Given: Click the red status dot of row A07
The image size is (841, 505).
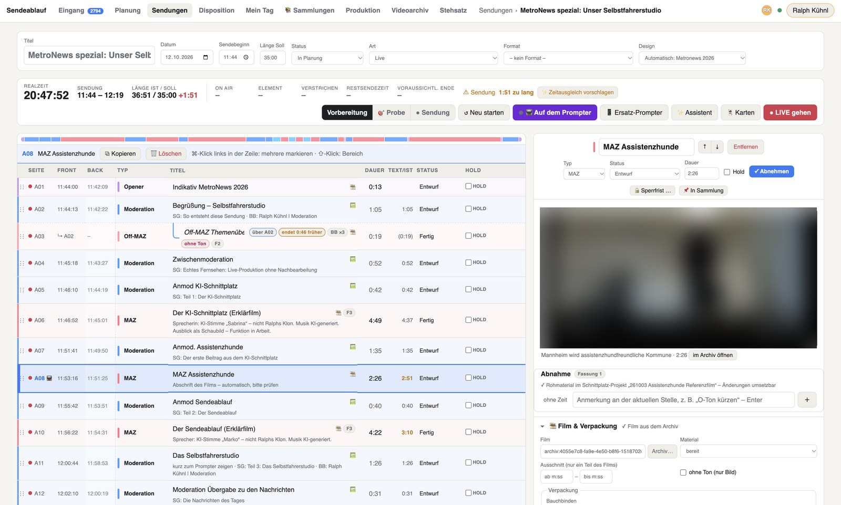Looking at the screenshot, I should click(x=30, y=350).
